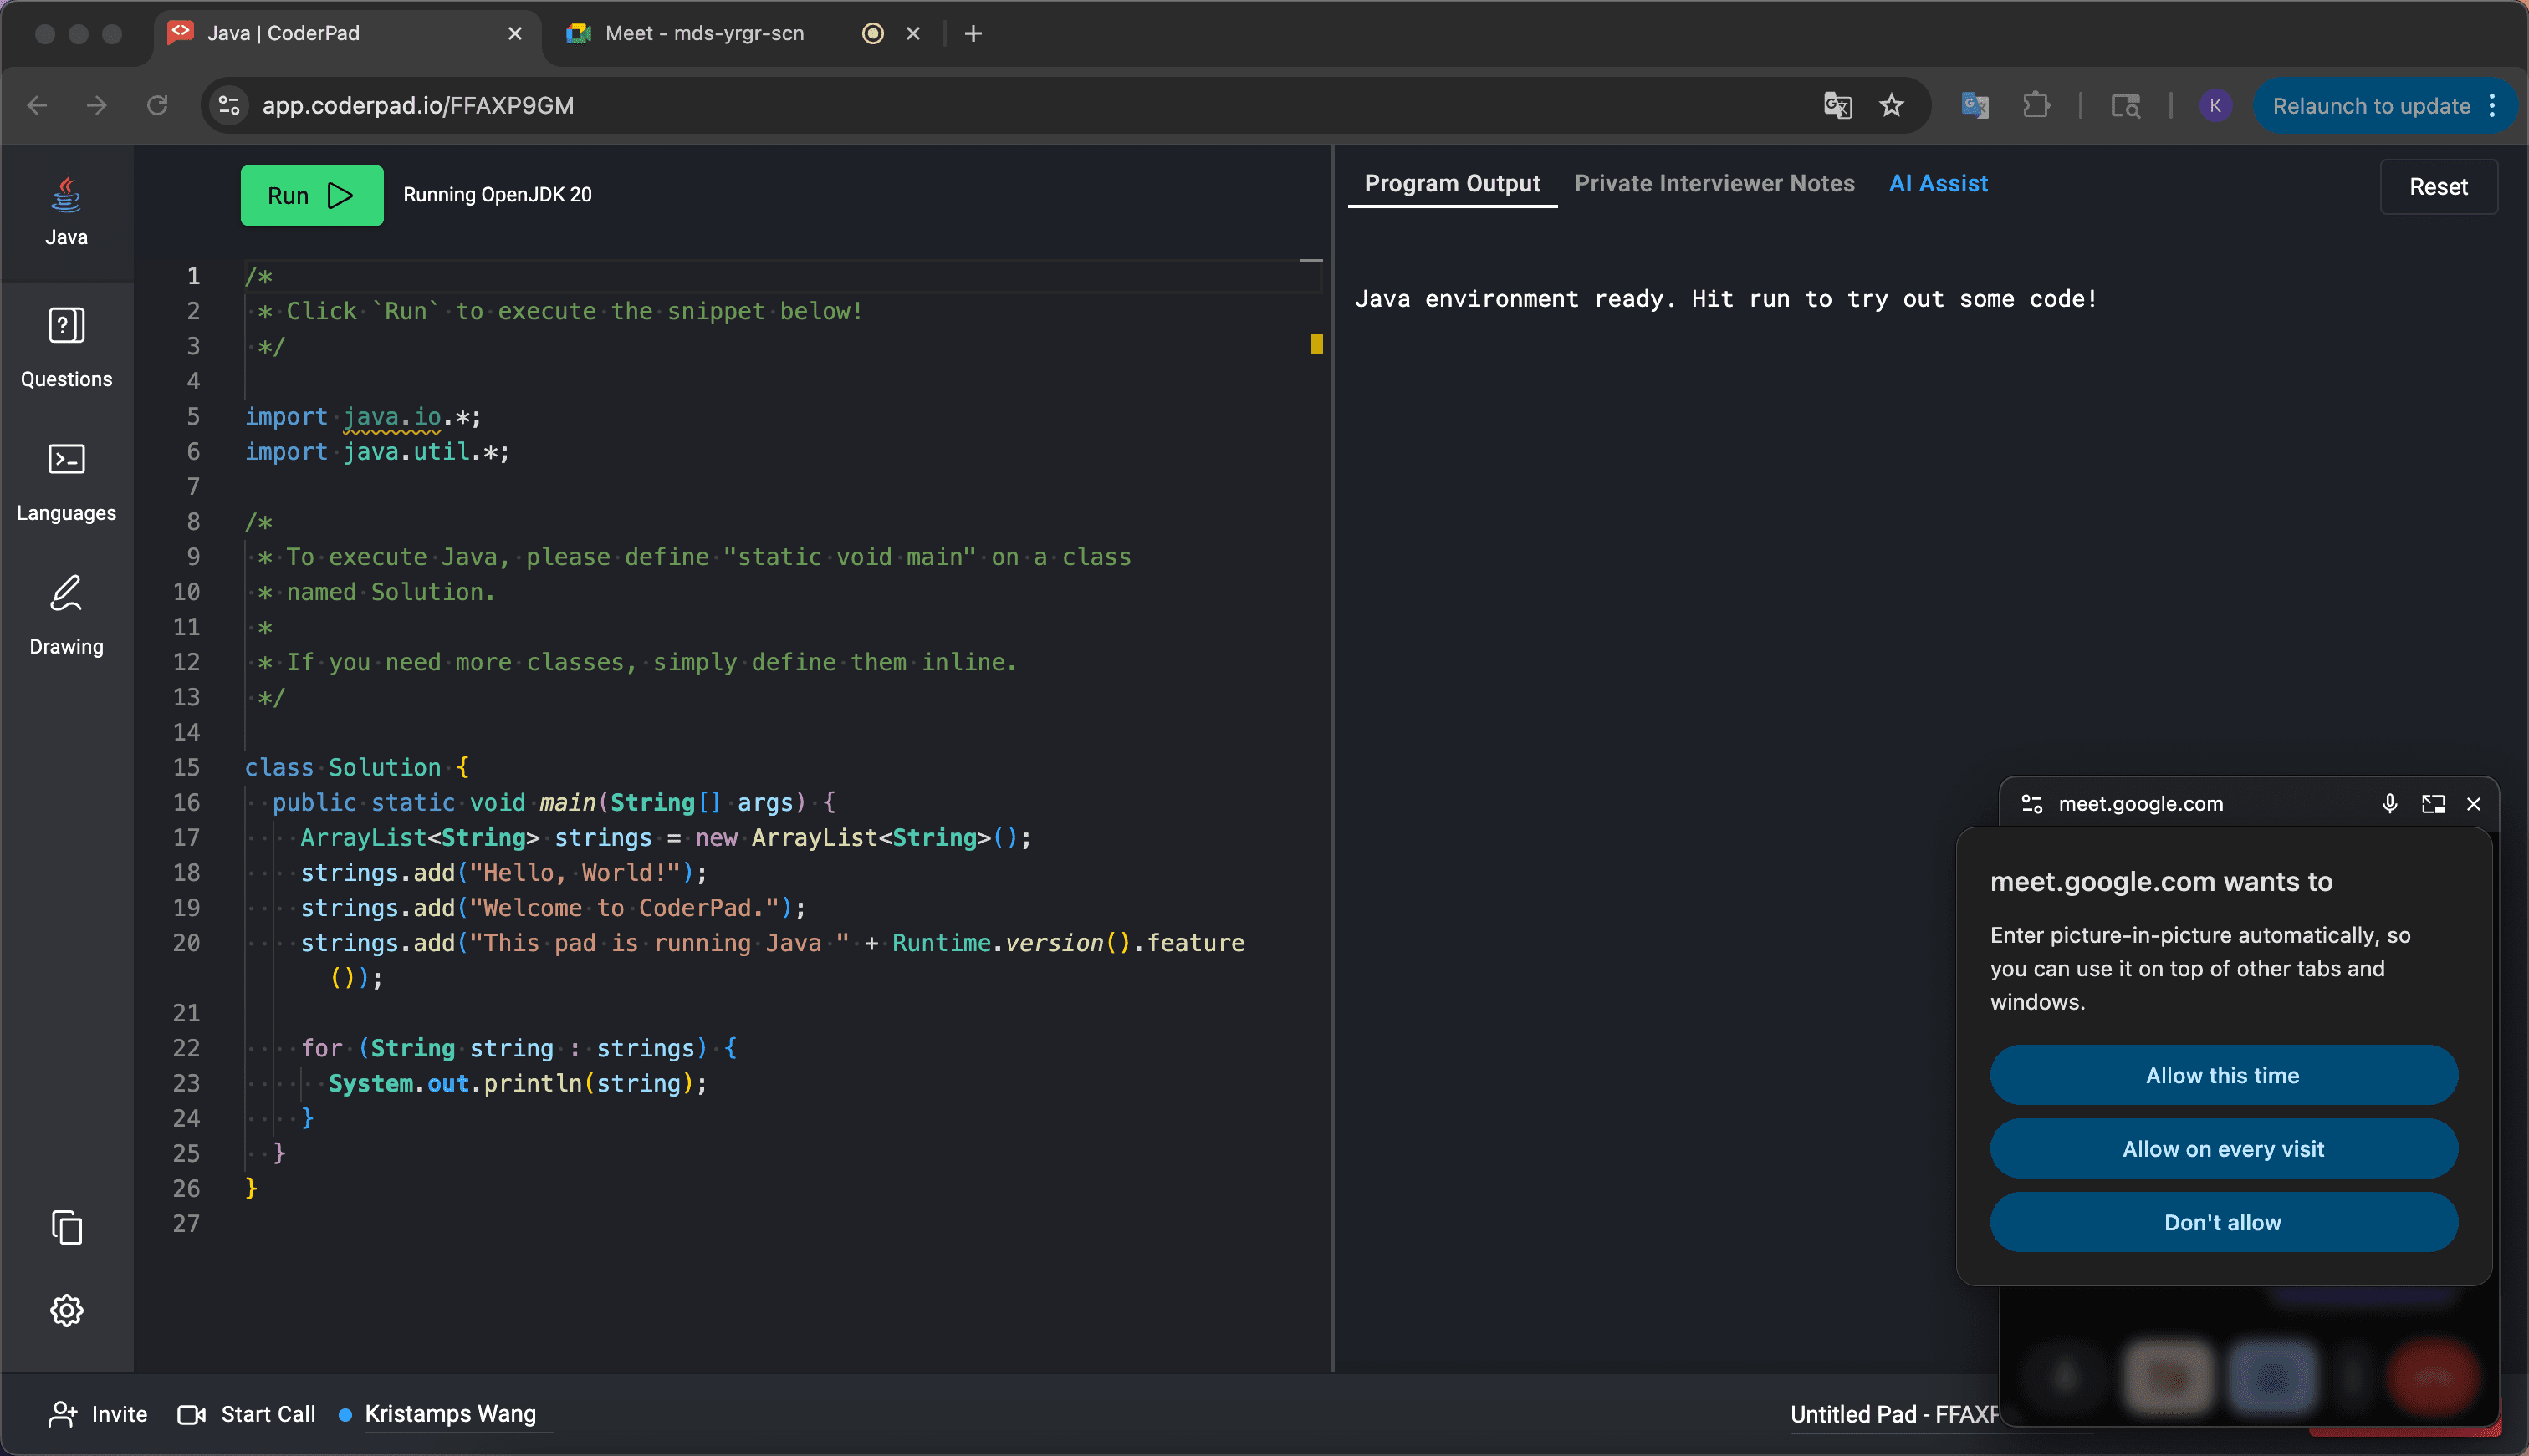
Task: Open the Chrome extensions puzzle icon
Action: click(2036, 106)
